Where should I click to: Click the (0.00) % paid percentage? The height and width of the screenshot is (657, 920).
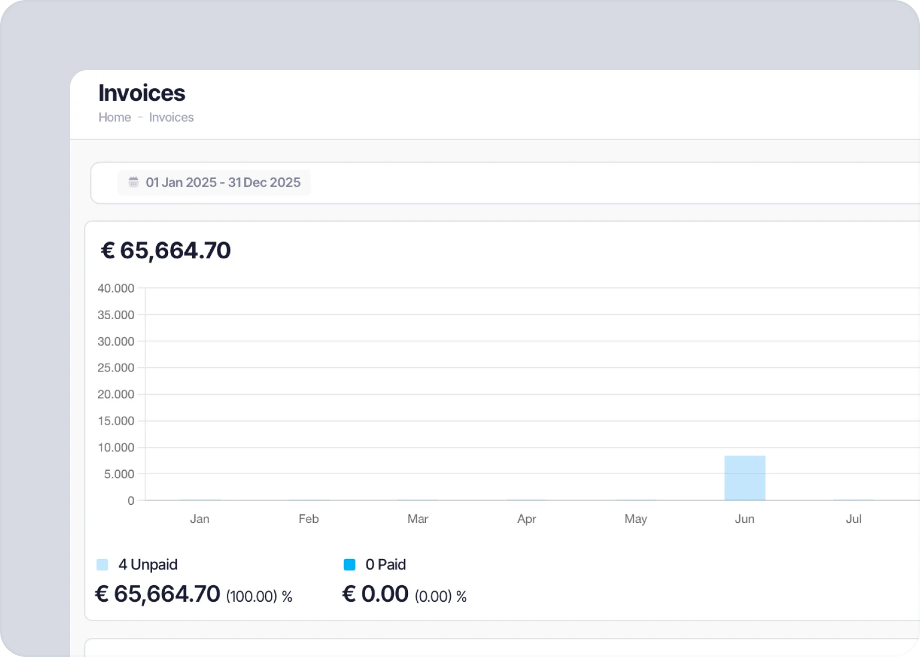coord(441,596)
